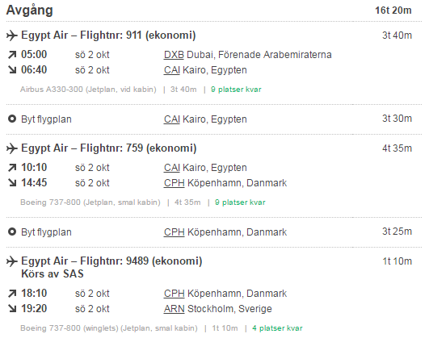This screenshot has width=429, height=338.
Task: Open the CAI link on the 06:40 arrival
Action: pos(172,70)
